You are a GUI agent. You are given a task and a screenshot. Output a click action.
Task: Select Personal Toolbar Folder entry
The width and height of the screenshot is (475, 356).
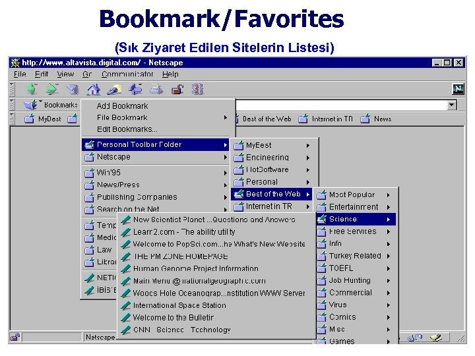pyautogui.click(x=156, y=144)
